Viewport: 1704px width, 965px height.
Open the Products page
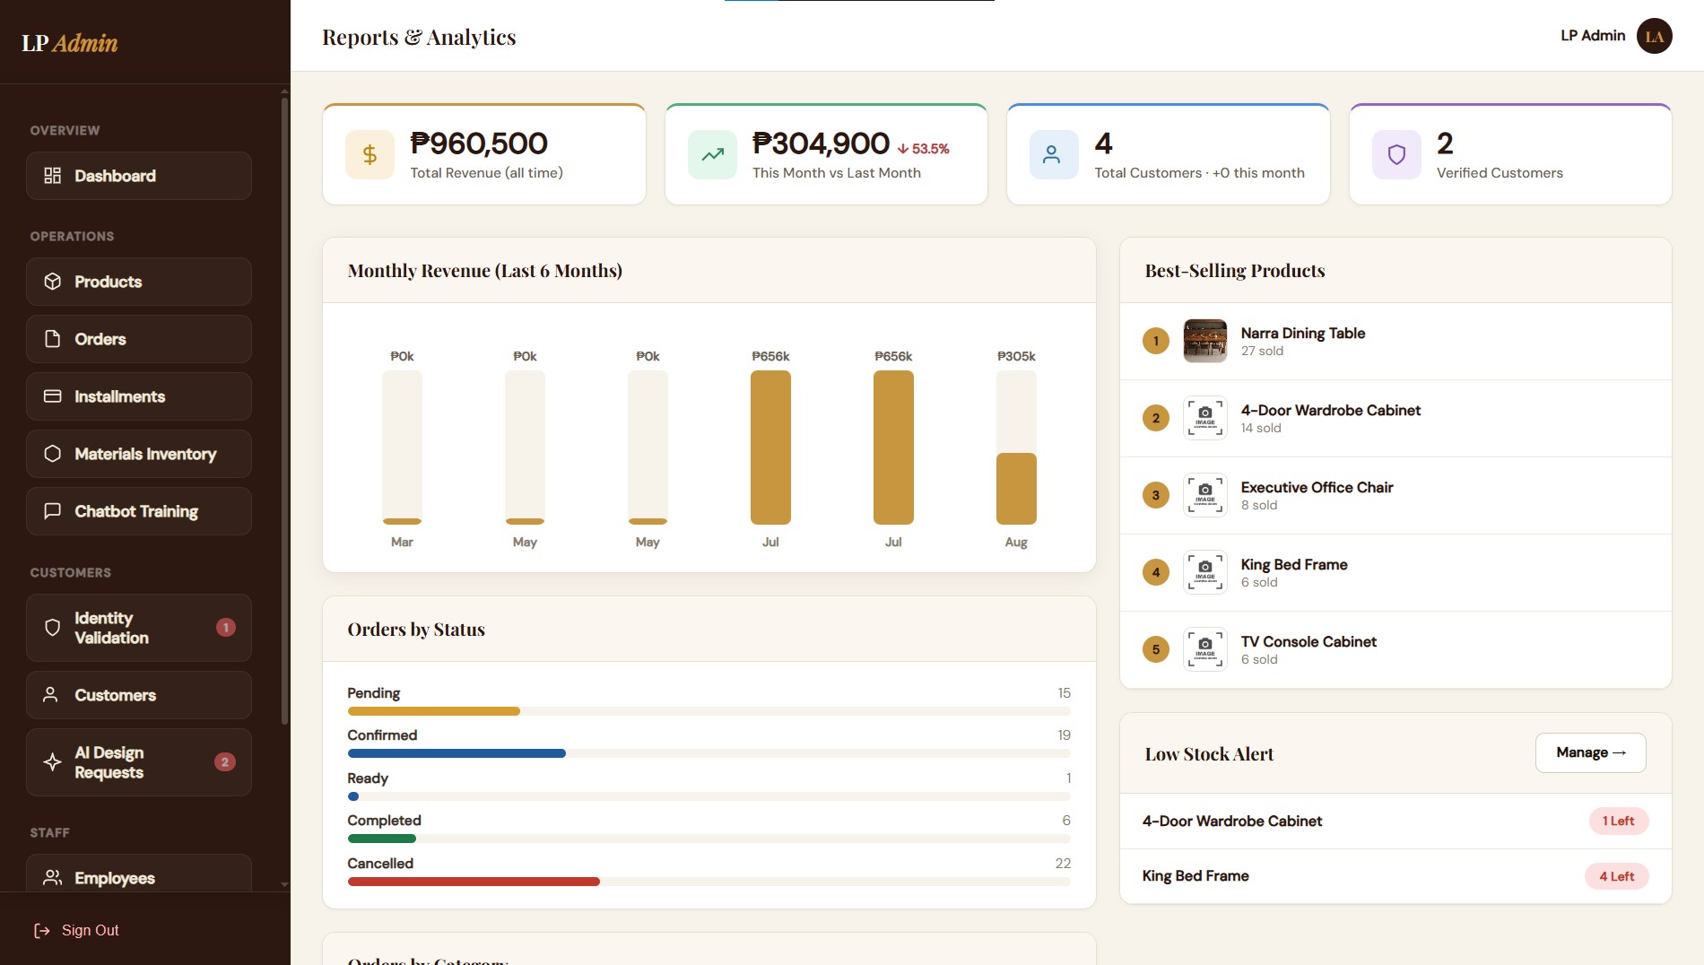click(x=139, y=282)
